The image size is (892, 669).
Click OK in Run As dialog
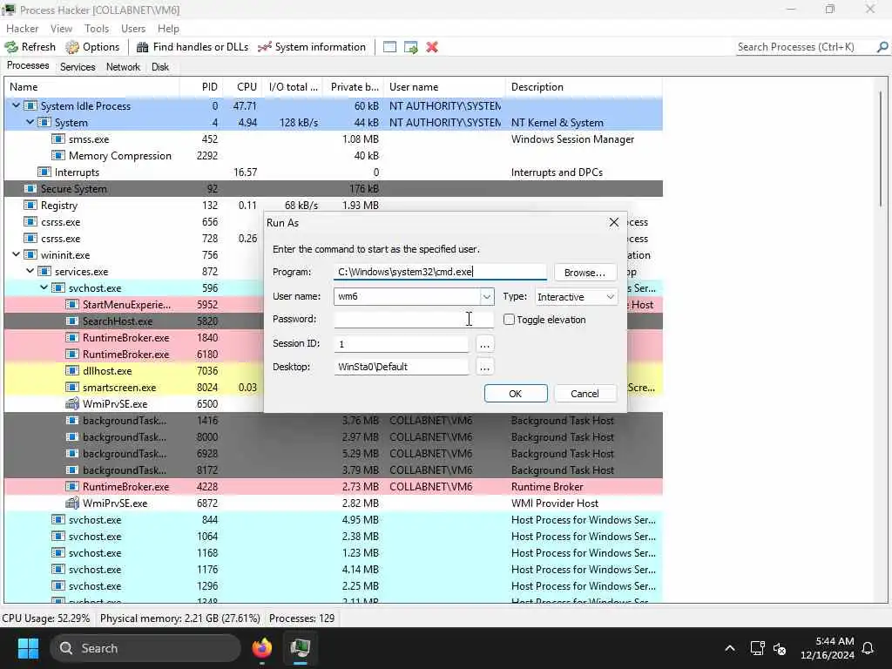point(516,394)
